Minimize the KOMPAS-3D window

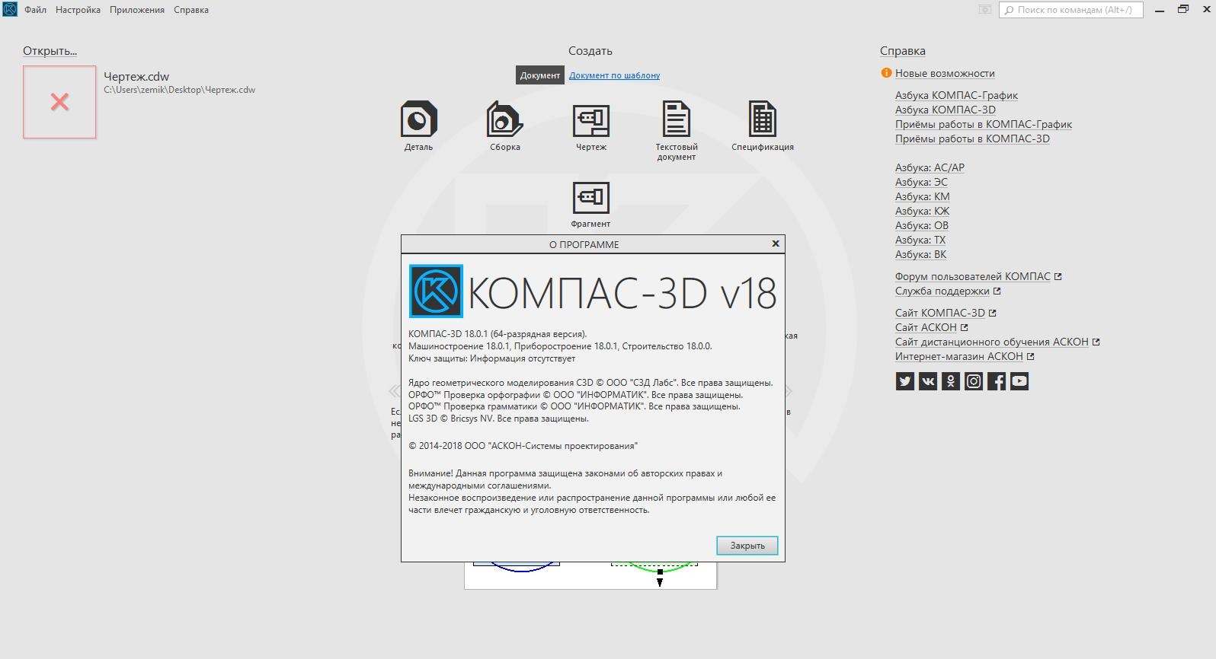1159,10
